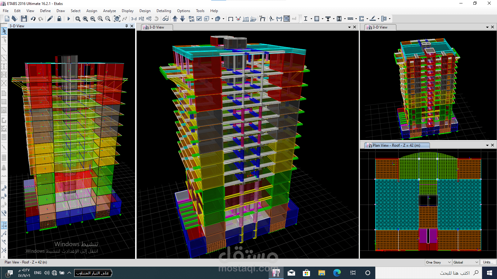Open Microsoft Edge from the taskbar

click(x=337, y=273)
